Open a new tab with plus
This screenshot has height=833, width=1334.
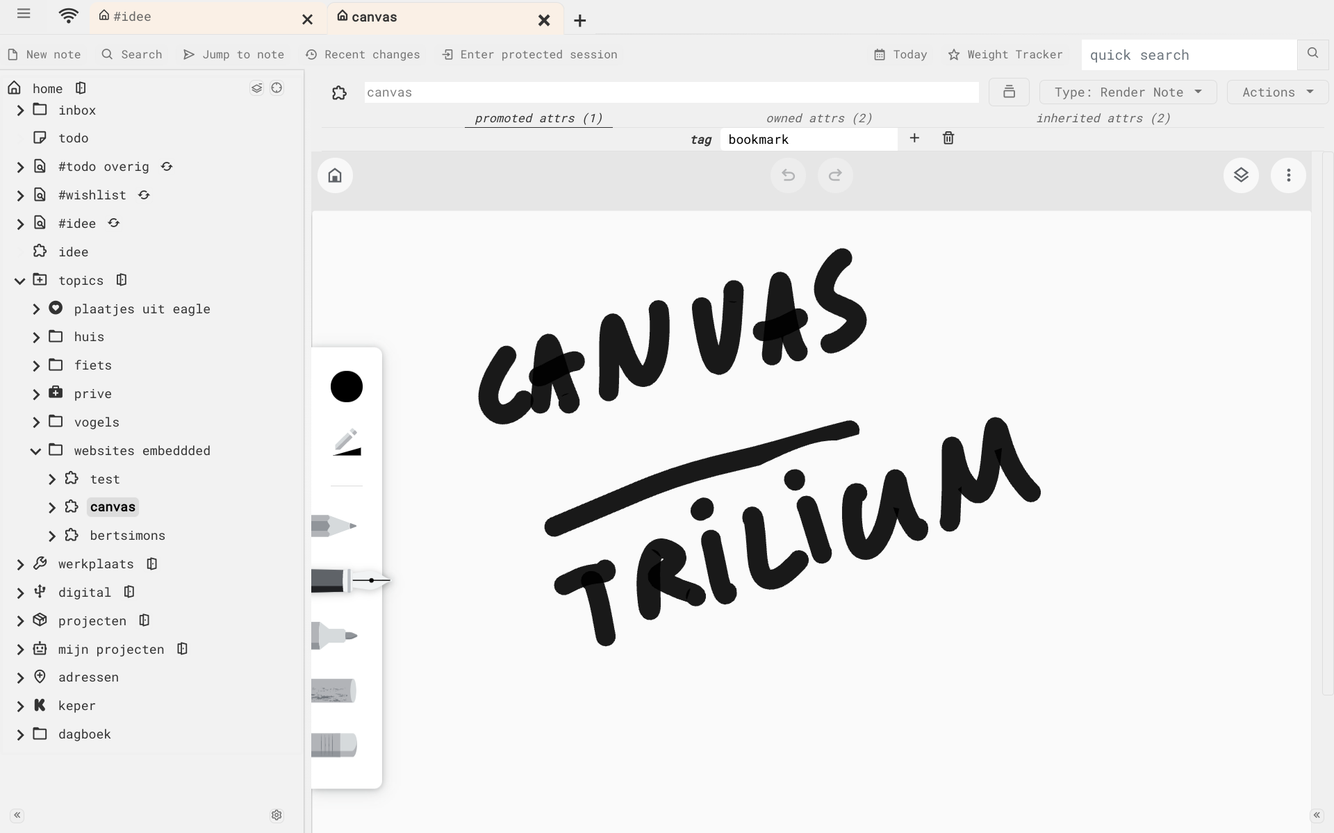coord(580,21)
